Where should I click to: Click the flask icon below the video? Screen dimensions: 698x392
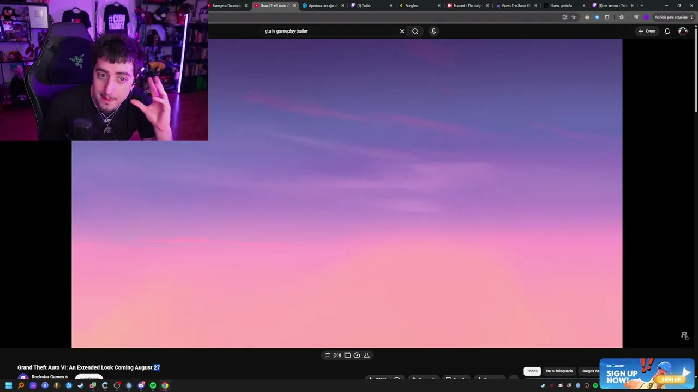[x=366, y=355]
